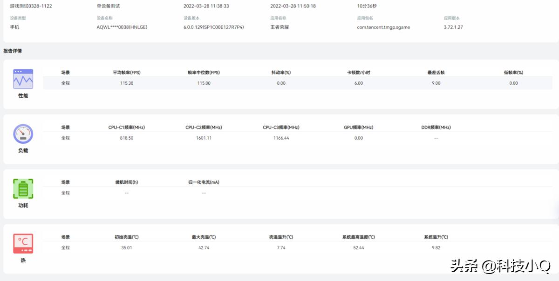The image size is (559, 281).
Task: Select 全程 in the performance row
Action: (65, 83)
